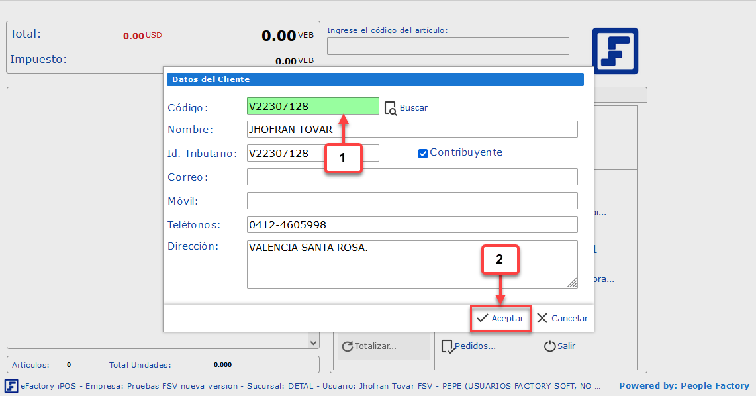Viewport: 756px width, 396px height.
Task: Click the Dirección textarea resize handle
Action: [x=572, y=283]
